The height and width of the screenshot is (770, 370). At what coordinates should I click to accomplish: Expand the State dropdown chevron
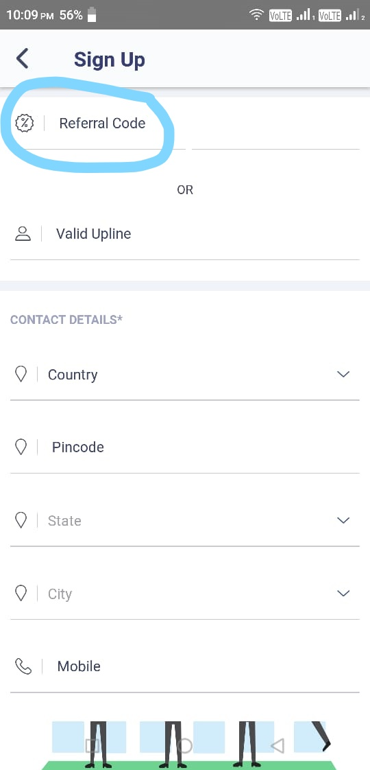[x=343, y=520]
